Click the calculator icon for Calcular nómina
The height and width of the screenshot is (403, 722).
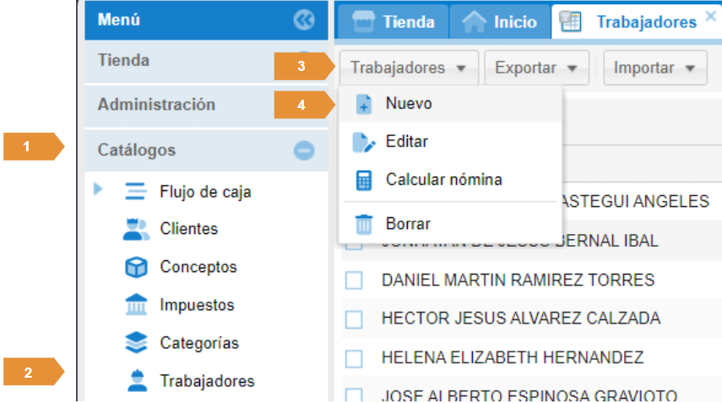(x=364, y=180)
